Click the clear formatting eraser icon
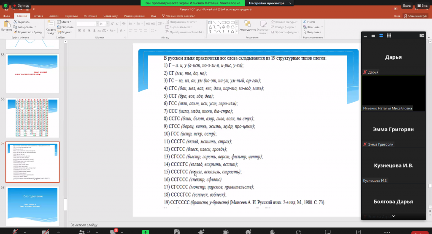Image resolution: width=432 pixels, height=234 pixels. pos(124,24)
